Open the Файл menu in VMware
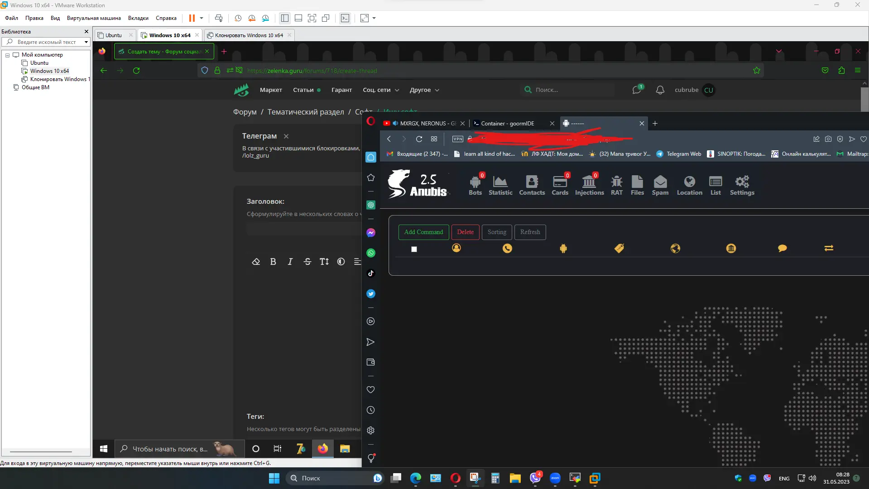 11,18
